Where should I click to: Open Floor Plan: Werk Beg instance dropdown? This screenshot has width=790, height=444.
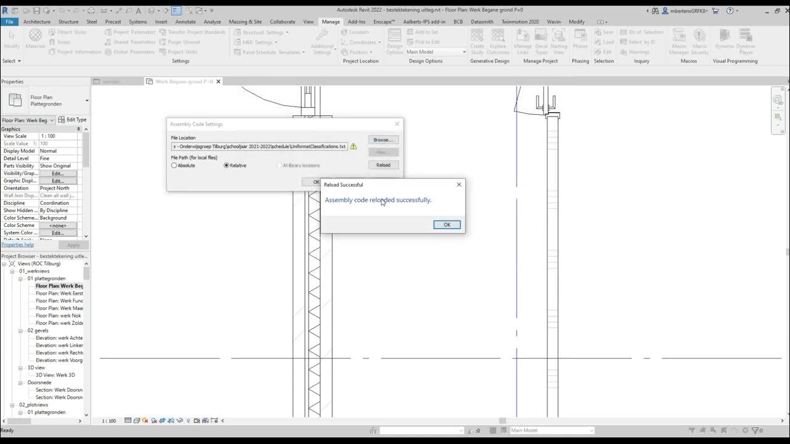coord(28,120)
